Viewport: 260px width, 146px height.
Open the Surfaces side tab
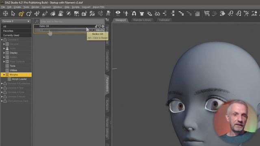pyautogui.click(x=107, y=105)
